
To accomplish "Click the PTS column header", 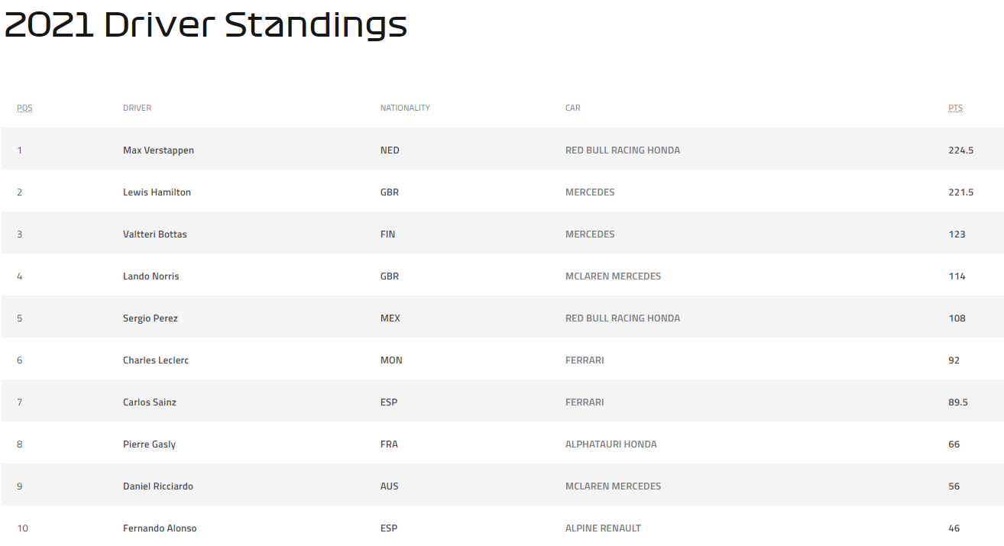I will [x=955, y=108].
